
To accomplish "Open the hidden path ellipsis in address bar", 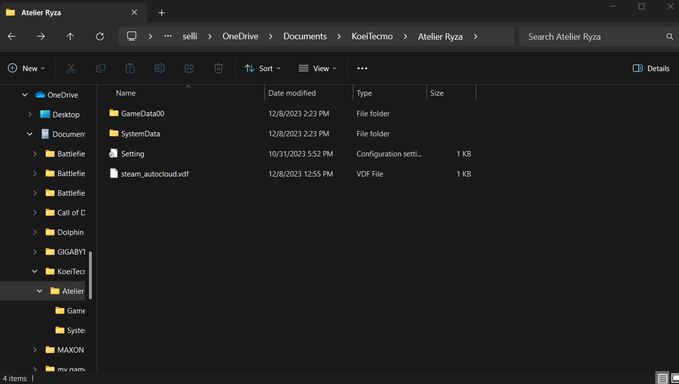I will click(x=168, y=36).
